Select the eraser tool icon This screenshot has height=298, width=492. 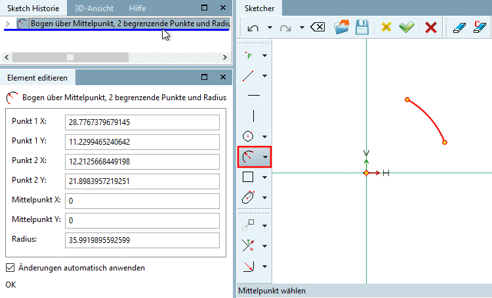click(460, 28)
